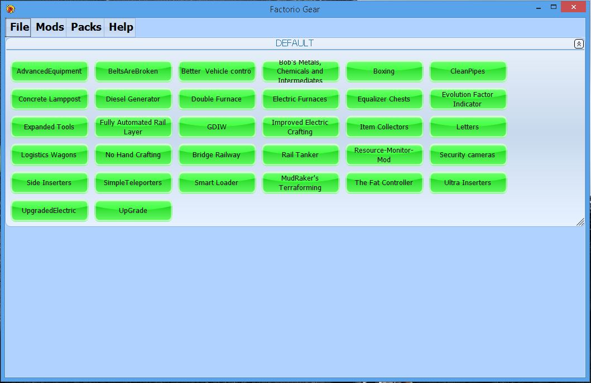Select Fully Automated Rail Layer mod
This screenshot has width=591, height=383.
133,127
